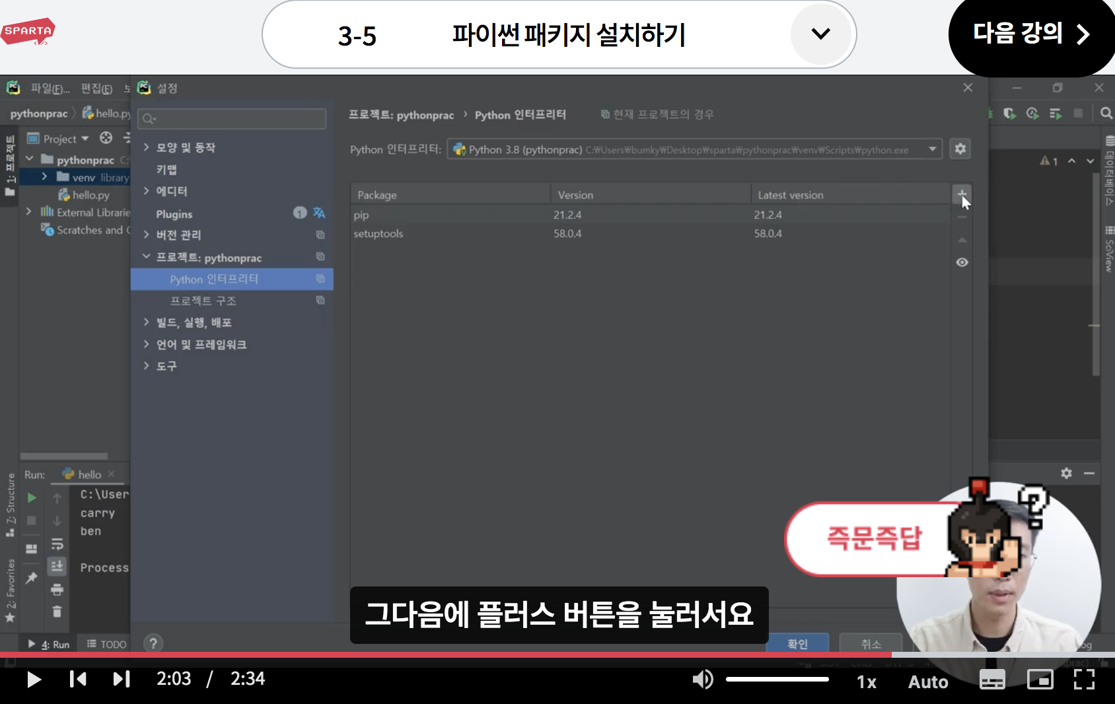Viewport: 1115px width, 704px height.
Task: Skip to next video
Action: 122,679
